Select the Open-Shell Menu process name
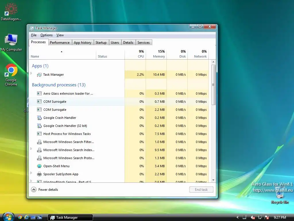Image resolution: width=294 pixels, height=221 pixels. coord(57,166)
